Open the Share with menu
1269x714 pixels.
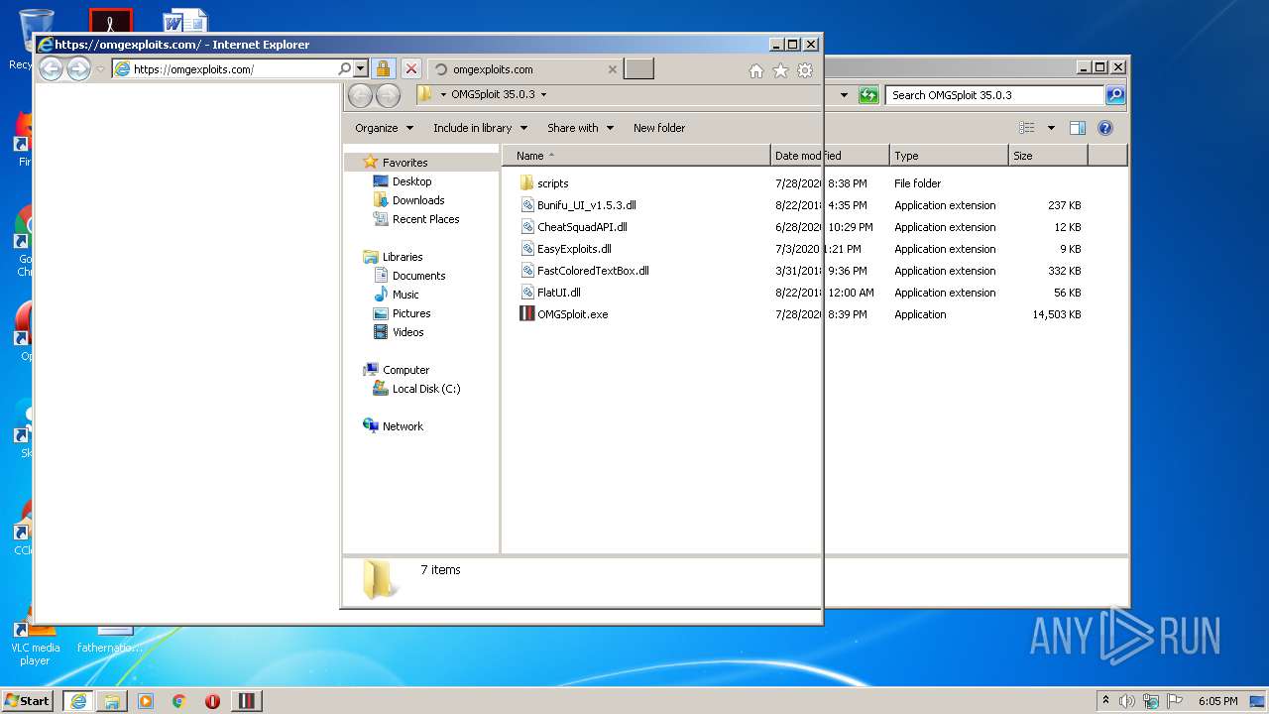coord(580,128)
